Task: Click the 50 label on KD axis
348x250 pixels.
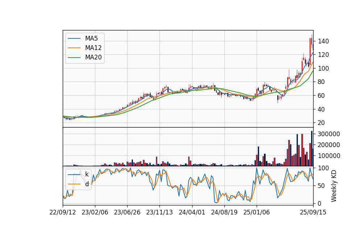Action: (x=322, y=186)
